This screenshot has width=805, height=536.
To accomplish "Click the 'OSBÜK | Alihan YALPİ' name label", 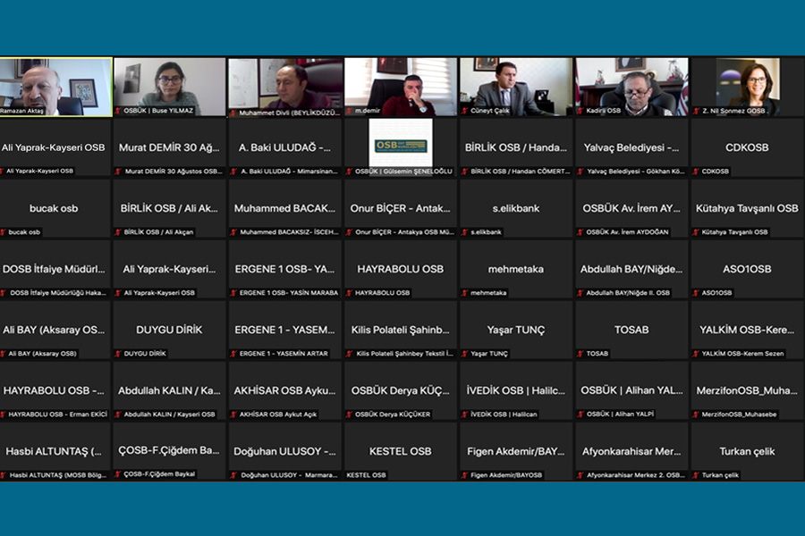I will pyautogui.click(x=620, y=414).
